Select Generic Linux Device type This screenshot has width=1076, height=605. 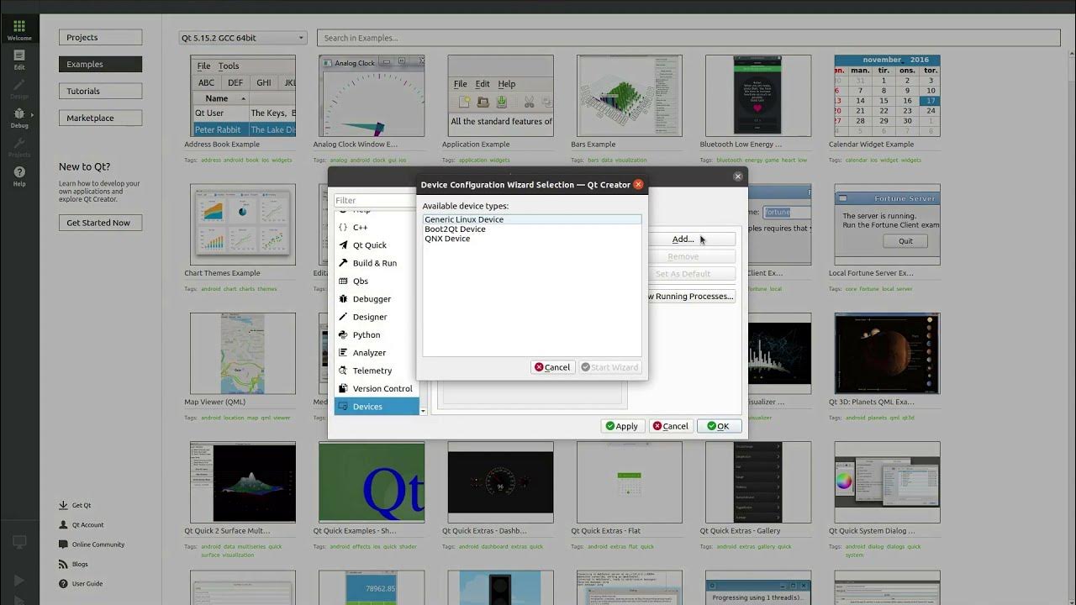[x=532, y=219]
